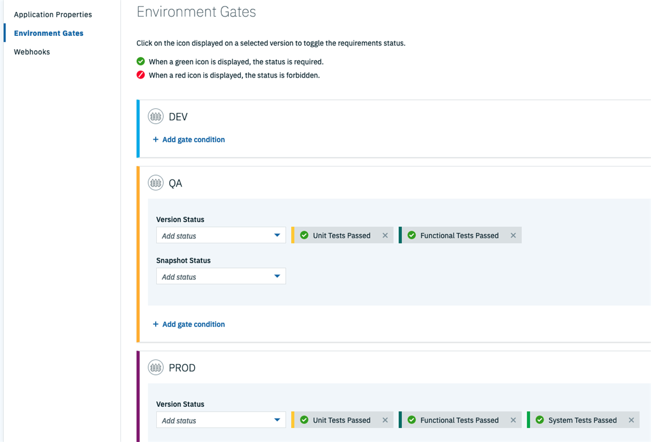Toggle requirement status of QA's Unit Tests Passed

click(304, 235)
